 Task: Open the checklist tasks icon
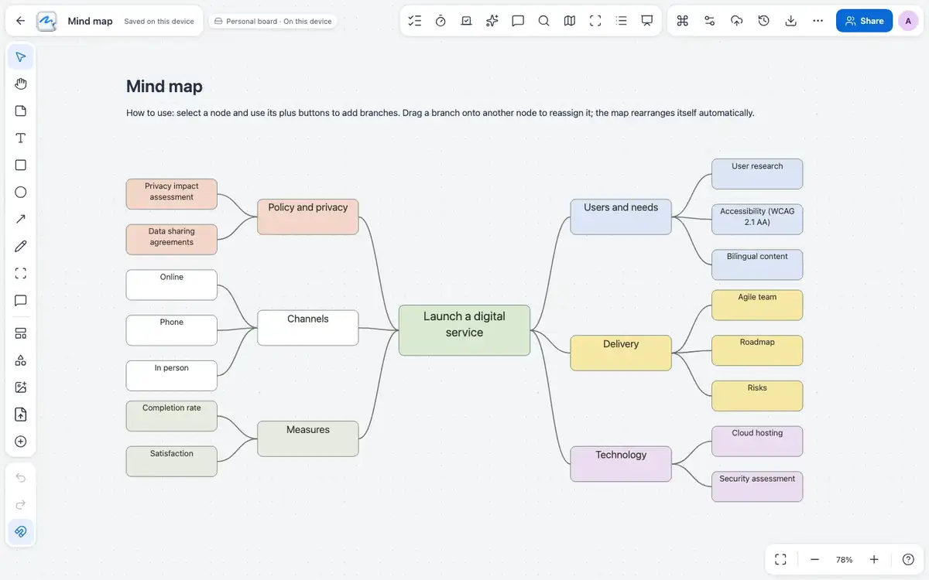point(415,21)
